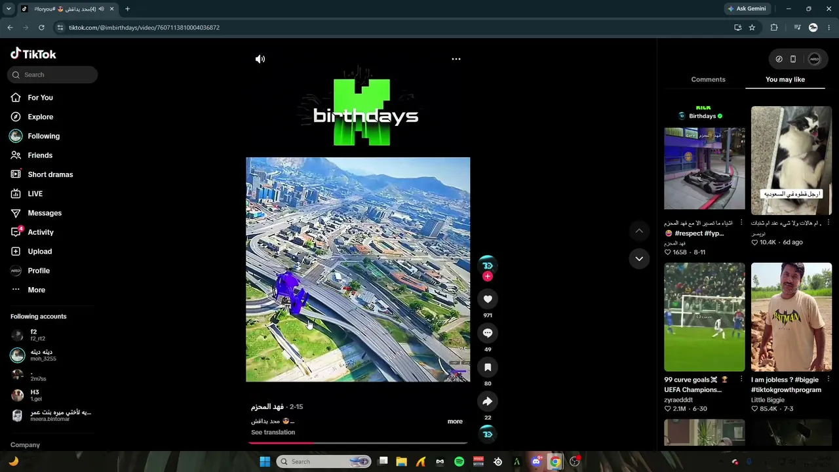Follow the creator with the red plus button
This screenshot has width=839, height=472.
pos(487,277)
